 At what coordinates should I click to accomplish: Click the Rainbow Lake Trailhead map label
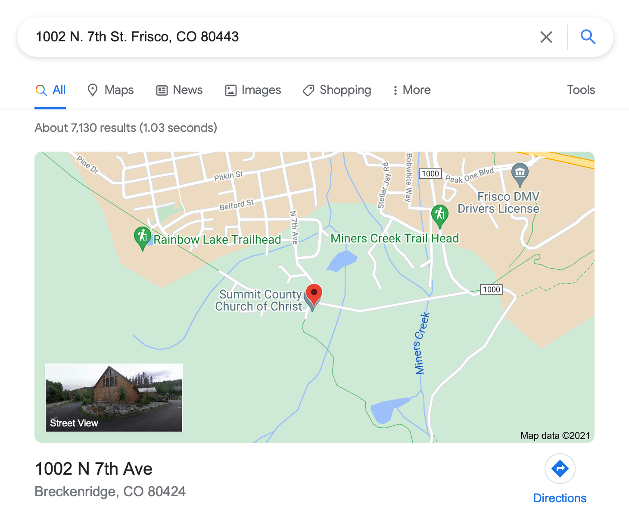pos(217,239)
